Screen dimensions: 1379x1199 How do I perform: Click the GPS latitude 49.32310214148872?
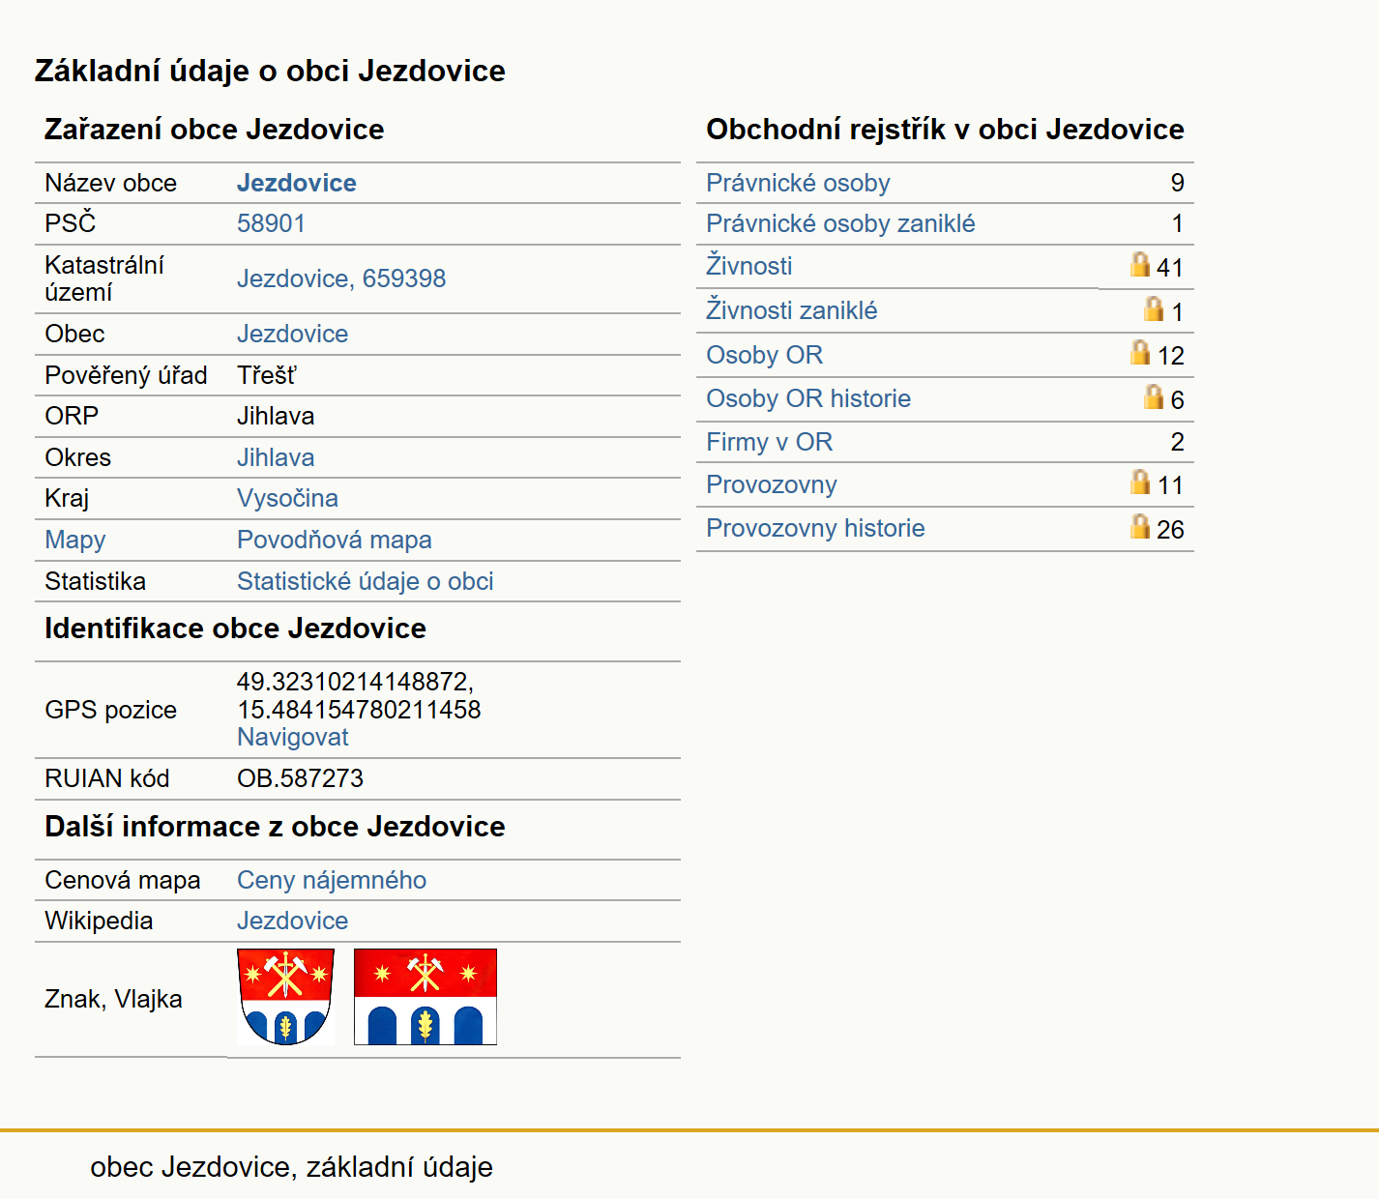point(355,682)
